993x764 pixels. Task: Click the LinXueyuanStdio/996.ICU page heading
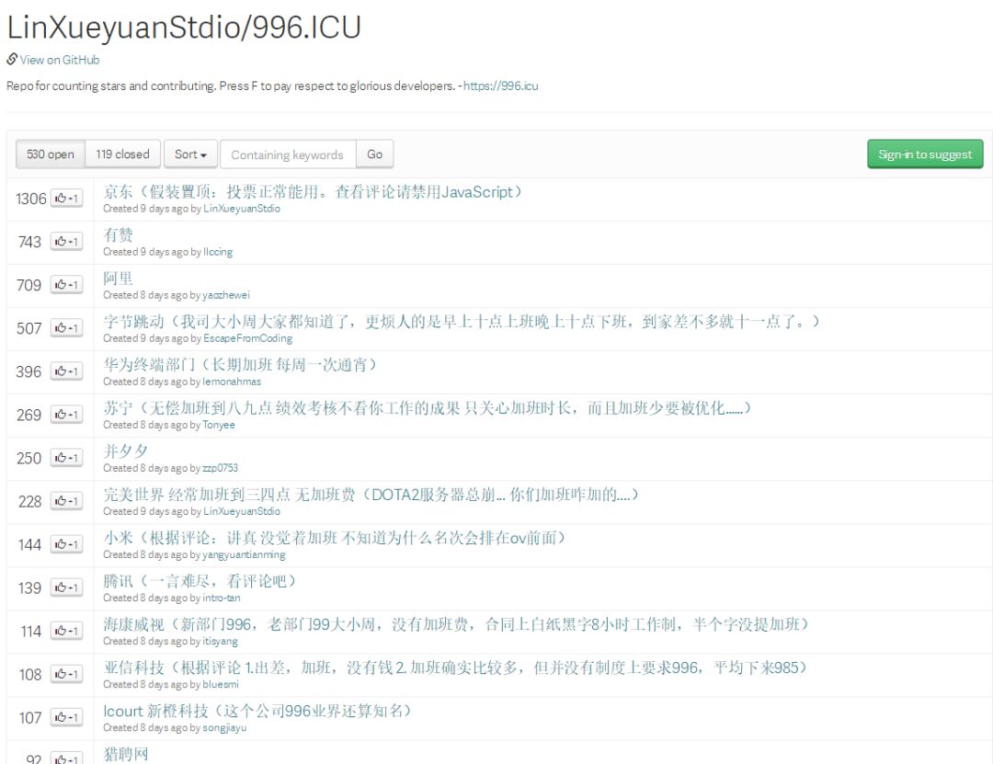tap(184, 28)
